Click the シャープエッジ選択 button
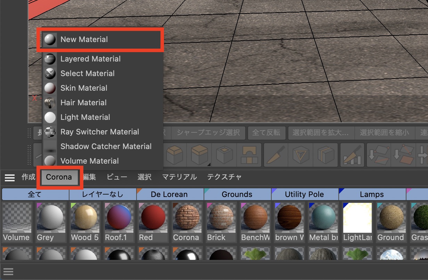Image resolution: width=428 pixels, height=280 pixels. coord(208,133)
